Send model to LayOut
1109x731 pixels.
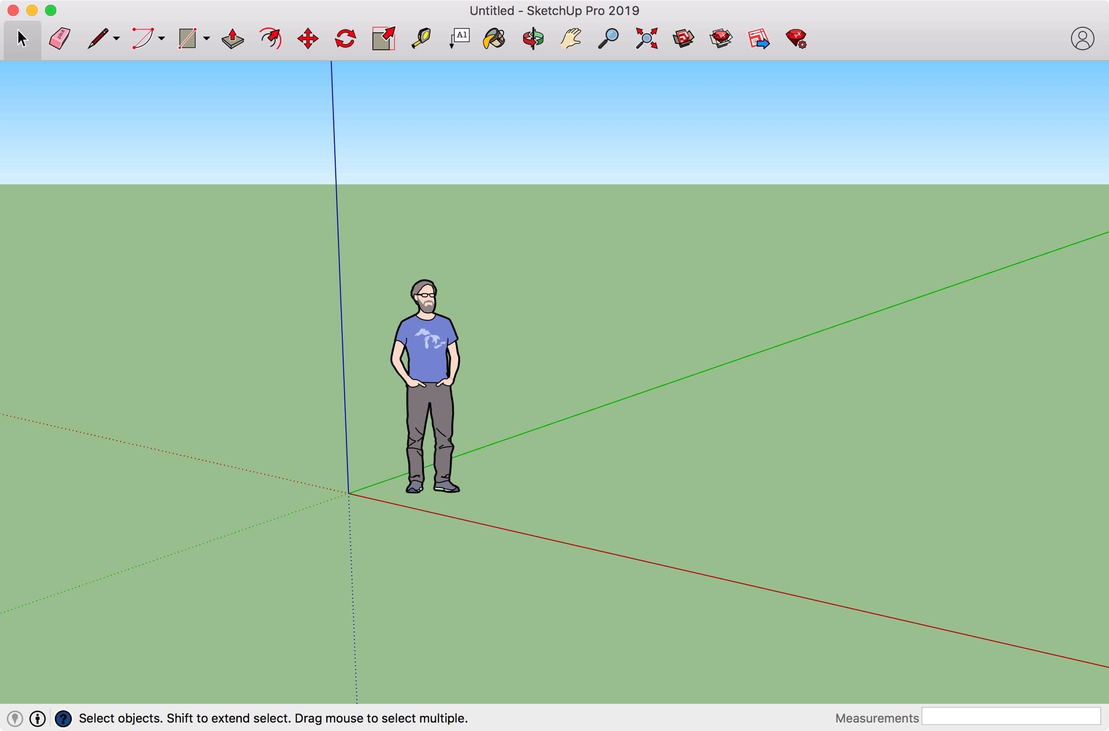point(759,38)
